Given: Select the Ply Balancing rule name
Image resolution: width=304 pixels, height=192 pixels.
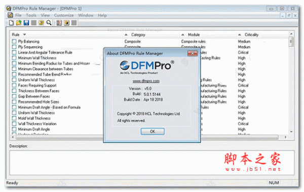Looking at the screenshot, I should click(29, 41).
